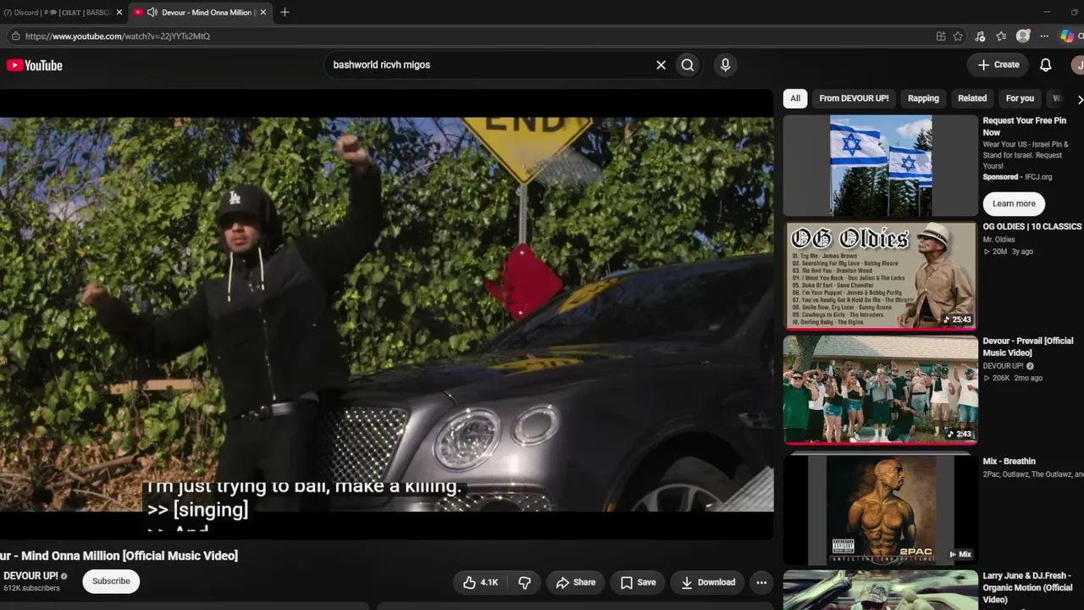This screenshot has height=610, width=1084.
Task: Open the Larry June Organic Motion thumbnail
Action: pyautogui.click(x=880, y=590)
